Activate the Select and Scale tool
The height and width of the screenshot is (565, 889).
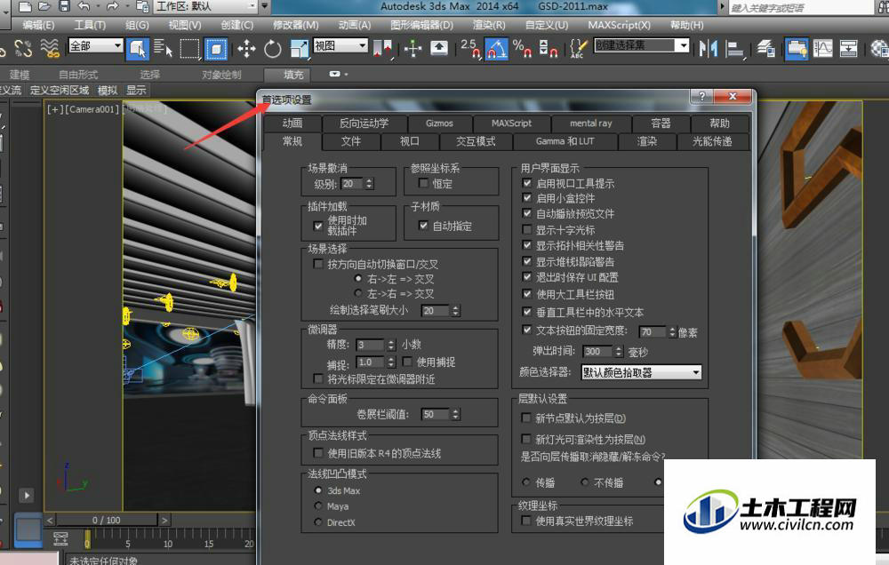pyautogui.click(x=299, y=49)
